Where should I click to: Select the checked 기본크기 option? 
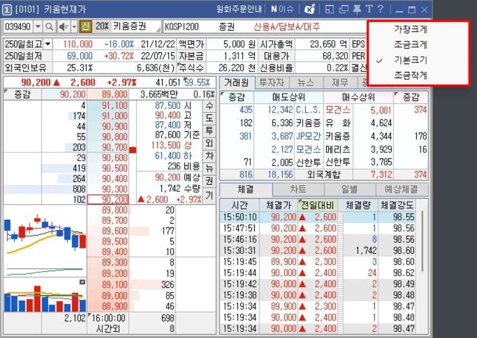point(411,60)
